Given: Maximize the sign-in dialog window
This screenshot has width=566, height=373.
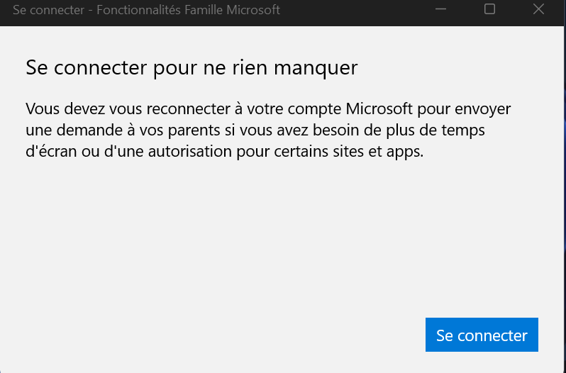Looking at the screenshot, I should 489,9.
